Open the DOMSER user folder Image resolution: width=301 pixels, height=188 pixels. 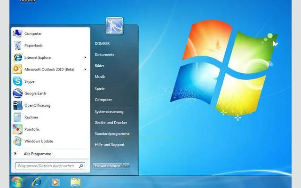(102, 44)
